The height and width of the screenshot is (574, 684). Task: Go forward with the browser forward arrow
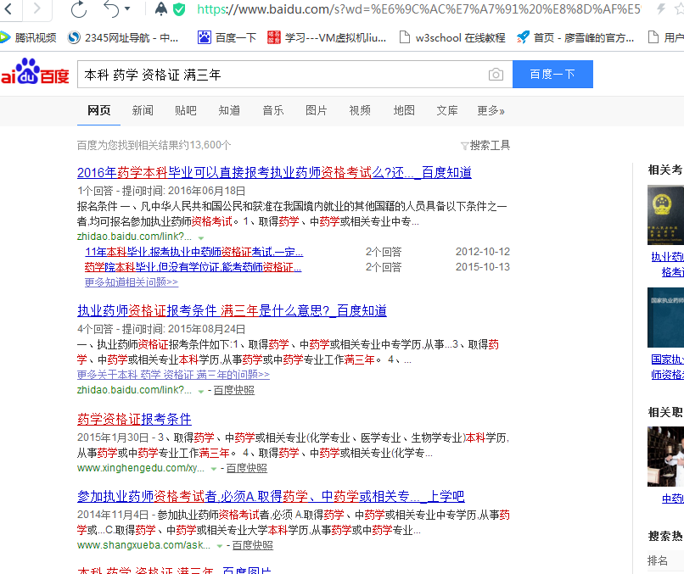(37, 8)
